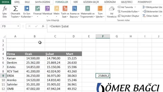Viewport: 163px width, 92px height.
Task: Open the Finansal functions icon
Action: click(x=37, y=8)
